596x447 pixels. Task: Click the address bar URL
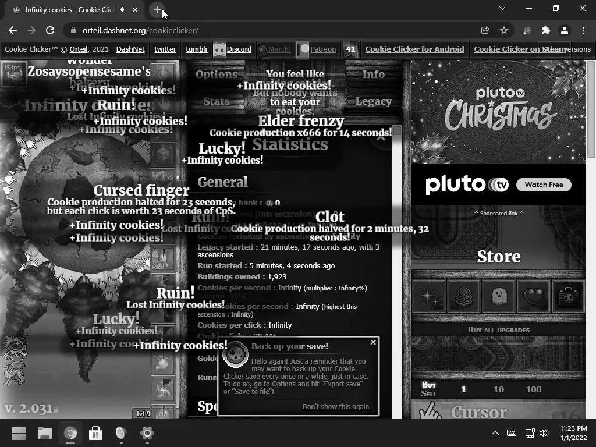140,30
